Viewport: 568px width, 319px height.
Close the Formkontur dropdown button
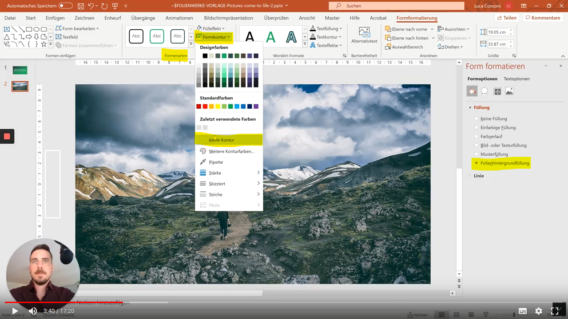click(x=213, y=37)
